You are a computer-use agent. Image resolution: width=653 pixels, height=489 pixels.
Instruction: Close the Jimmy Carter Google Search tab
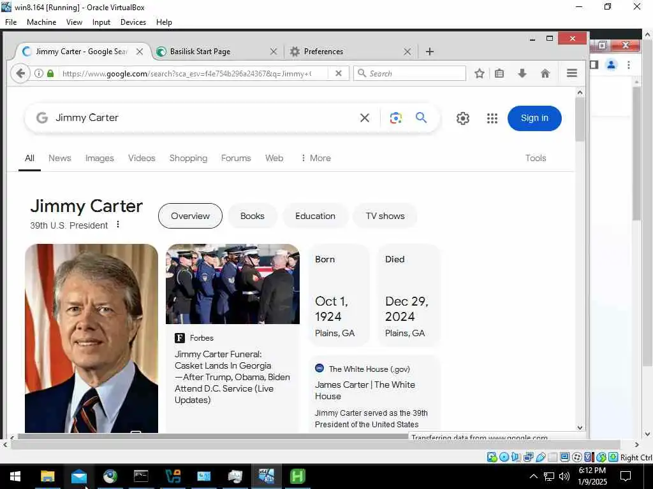click(x=140, y=52)
